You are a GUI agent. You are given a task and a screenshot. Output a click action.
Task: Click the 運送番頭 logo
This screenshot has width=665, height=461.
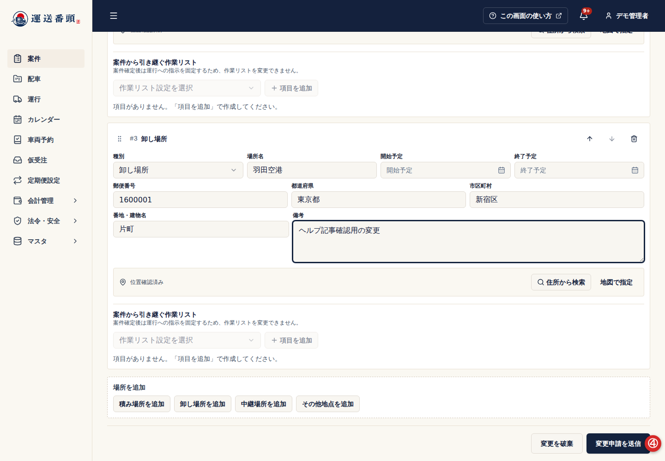point(46,19)
